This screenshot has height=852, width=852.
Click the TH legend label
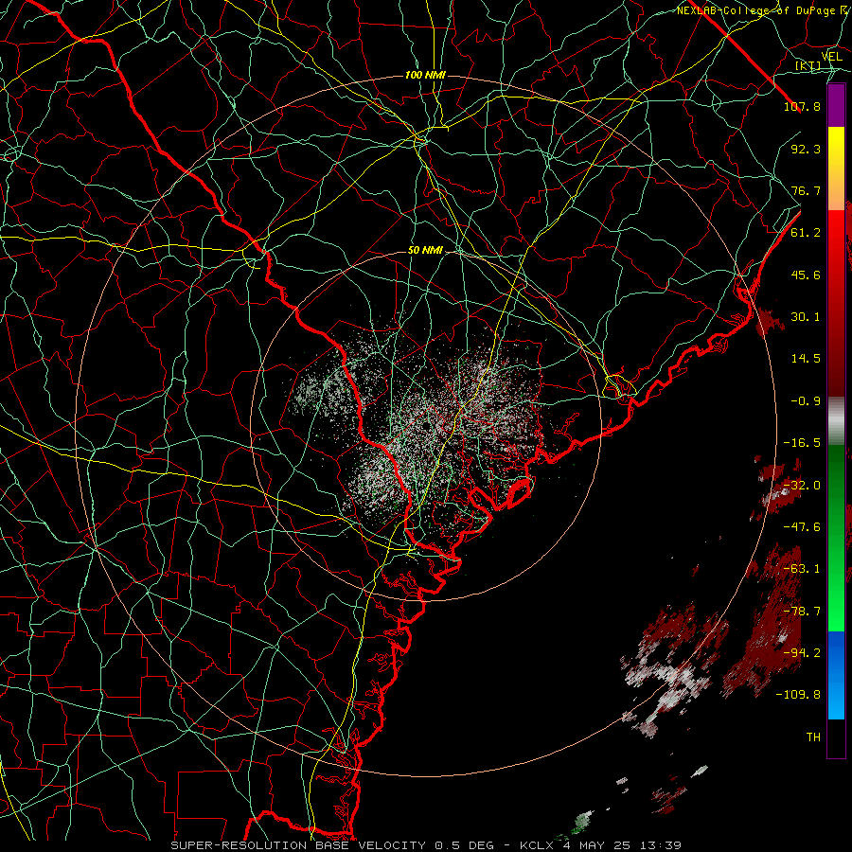[x=813, y=737]
